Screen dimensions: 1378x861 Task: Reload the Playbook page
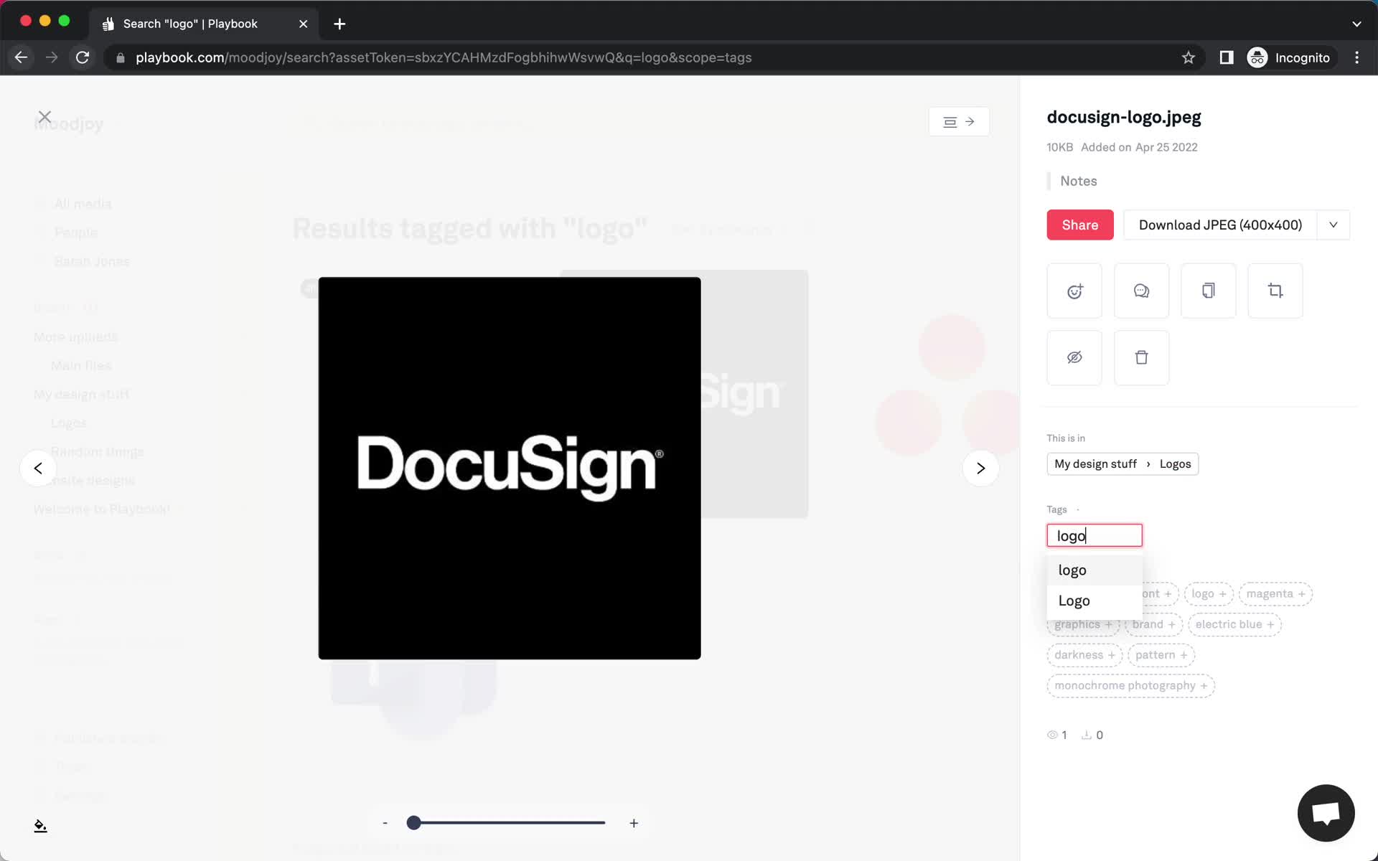(x=83, y=57)
